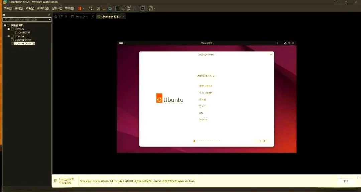The height and width of the screenshot is (192, 361).
Task: Click the Unity mode toolbar icon
Action: [x=135, y=8]
